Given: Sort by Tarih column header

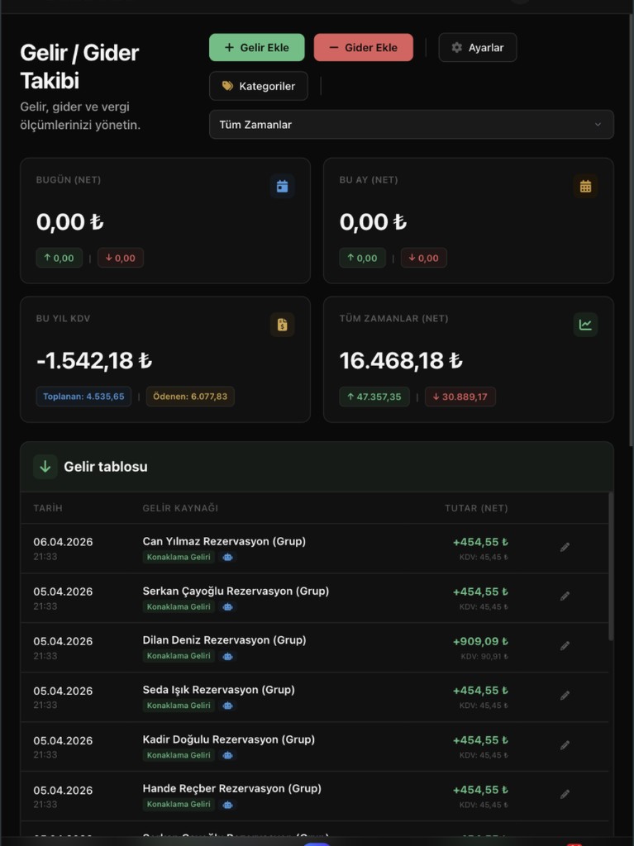Looking at the screenshot, I should tap(48, 508).
